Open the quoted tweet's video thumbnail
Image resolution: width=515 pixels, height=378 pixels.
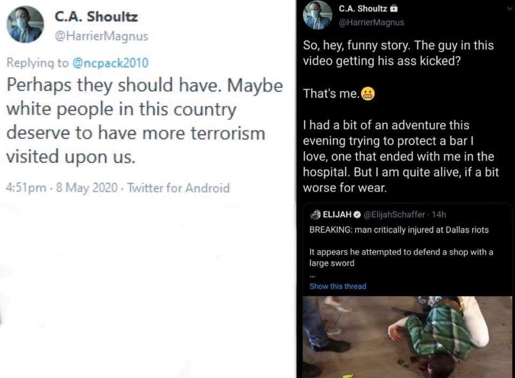coord(407,337)
